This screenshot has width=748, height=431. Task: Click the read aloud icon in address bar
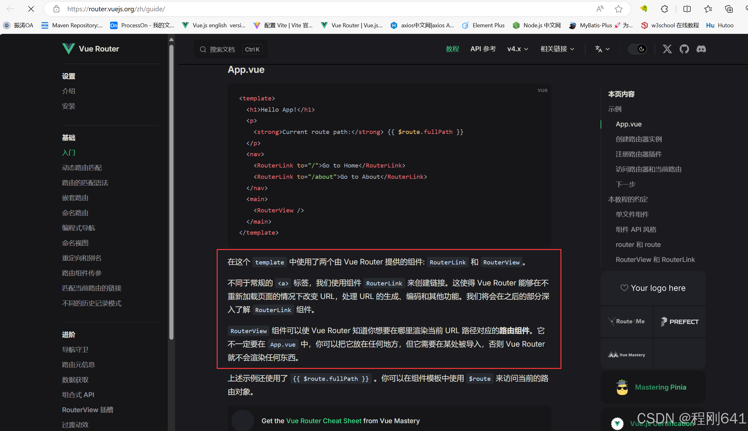pos(600,9)
